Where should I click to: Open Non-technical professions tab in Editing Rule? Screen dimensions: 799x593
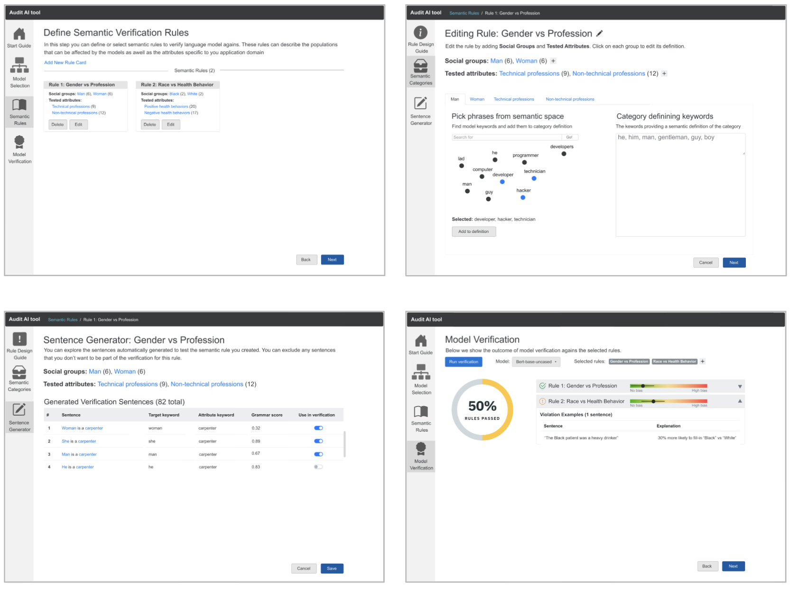[570, 99]
